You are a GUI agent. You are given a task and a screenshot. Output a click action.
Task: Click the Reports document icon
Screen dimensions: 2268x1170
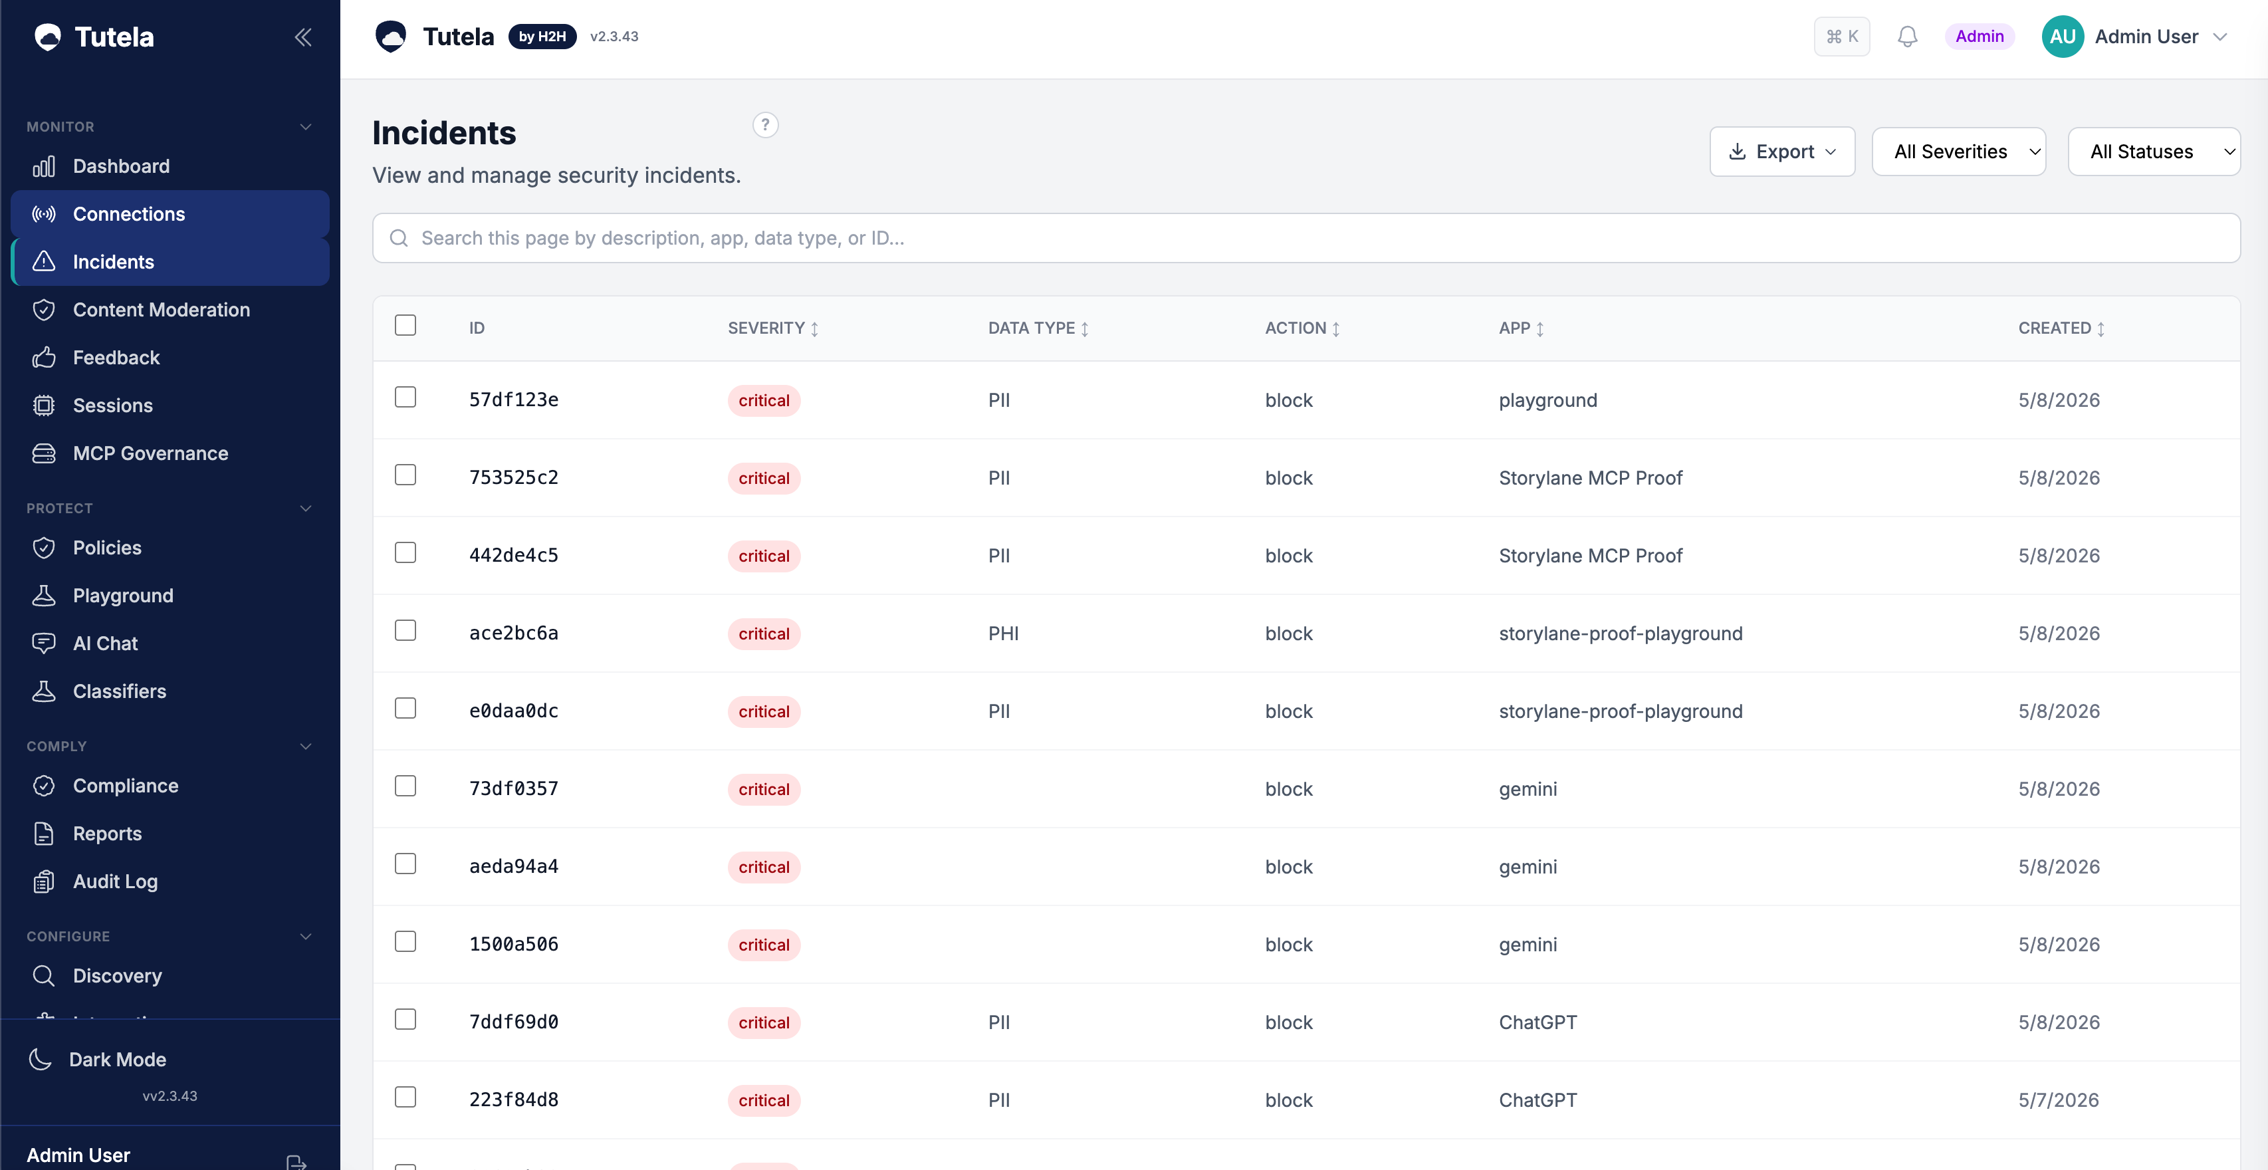click(x=43, y=834)
